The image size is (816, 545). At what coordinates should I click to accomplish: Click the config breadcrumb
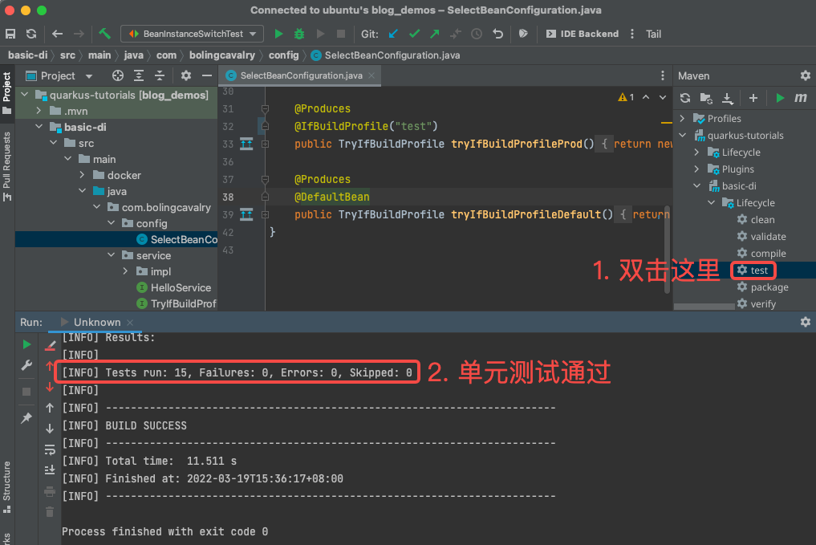tap(283, 55)
